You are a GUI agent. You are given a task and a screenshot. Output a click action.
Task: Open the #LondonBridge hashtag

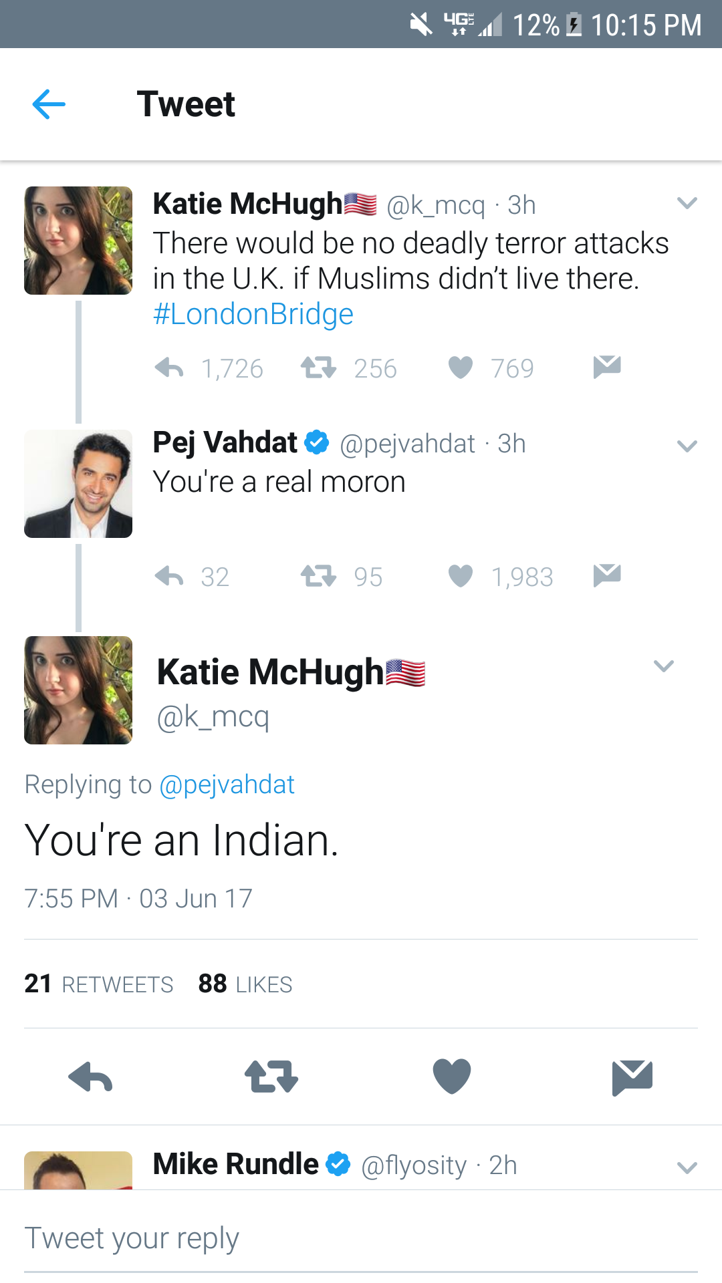coord(253,314)
